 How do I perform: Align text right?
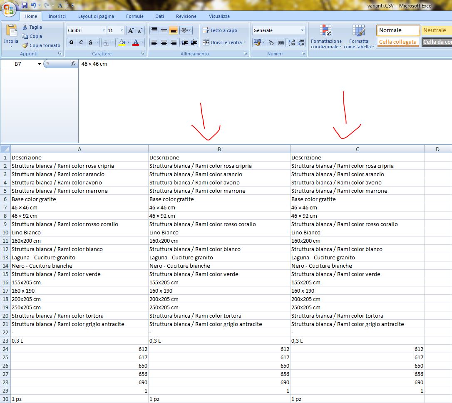point(173,42)
